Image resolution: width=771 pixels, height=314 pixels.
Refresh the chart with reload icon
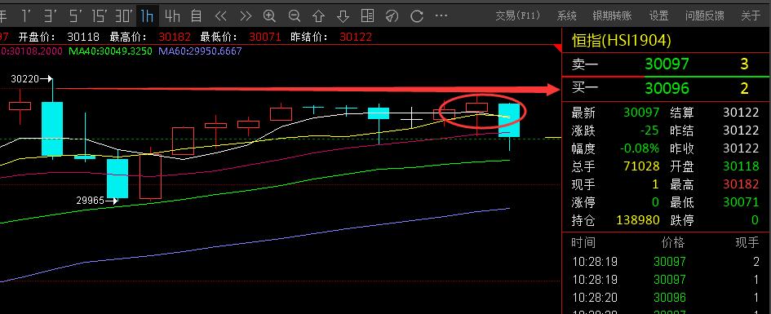416,16
